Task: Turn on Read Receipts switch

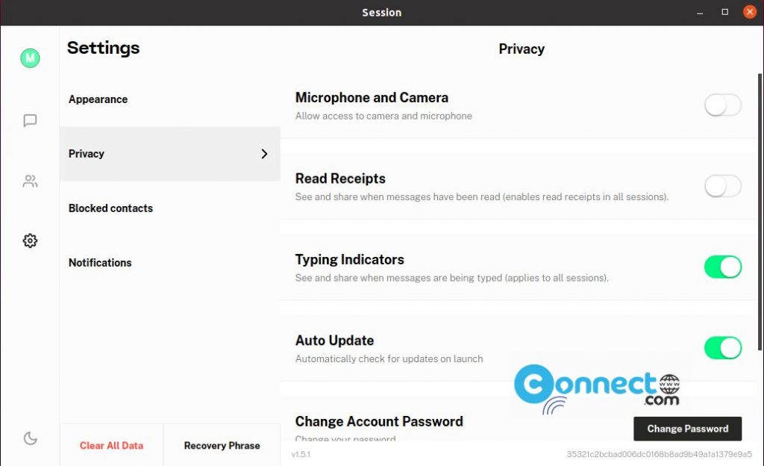Action: click(722, 186)
